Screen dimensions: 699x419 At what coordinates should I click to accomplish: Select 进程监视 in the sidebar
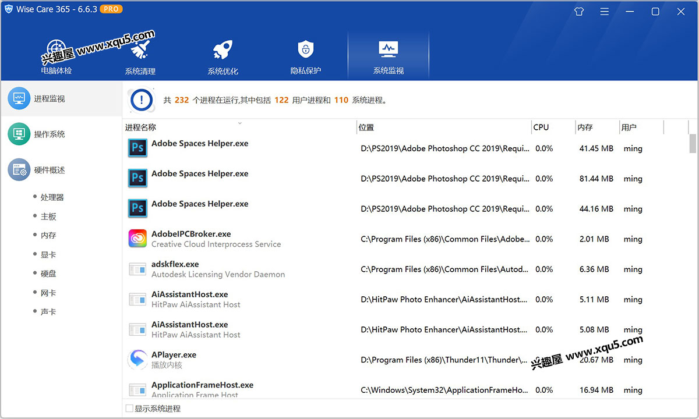61,99
